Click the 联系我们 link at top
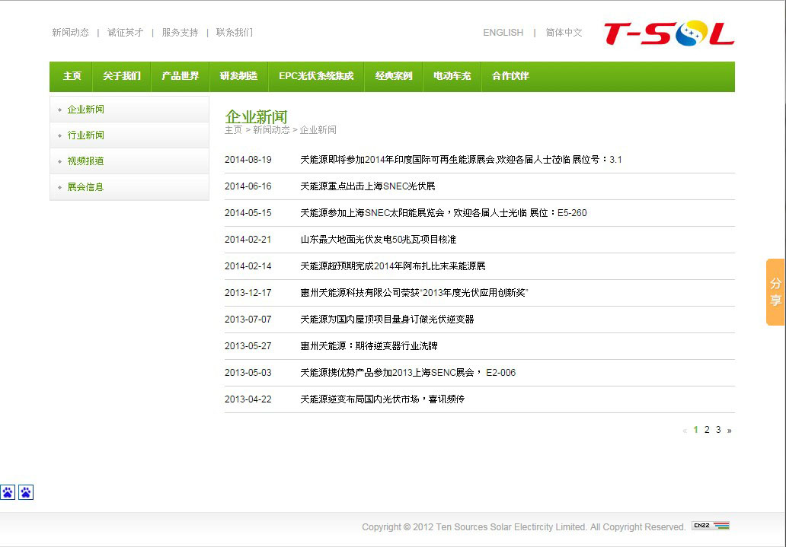The height and width of the screenshot is (547, 786). pyautogui.click(x=234, y=33)
